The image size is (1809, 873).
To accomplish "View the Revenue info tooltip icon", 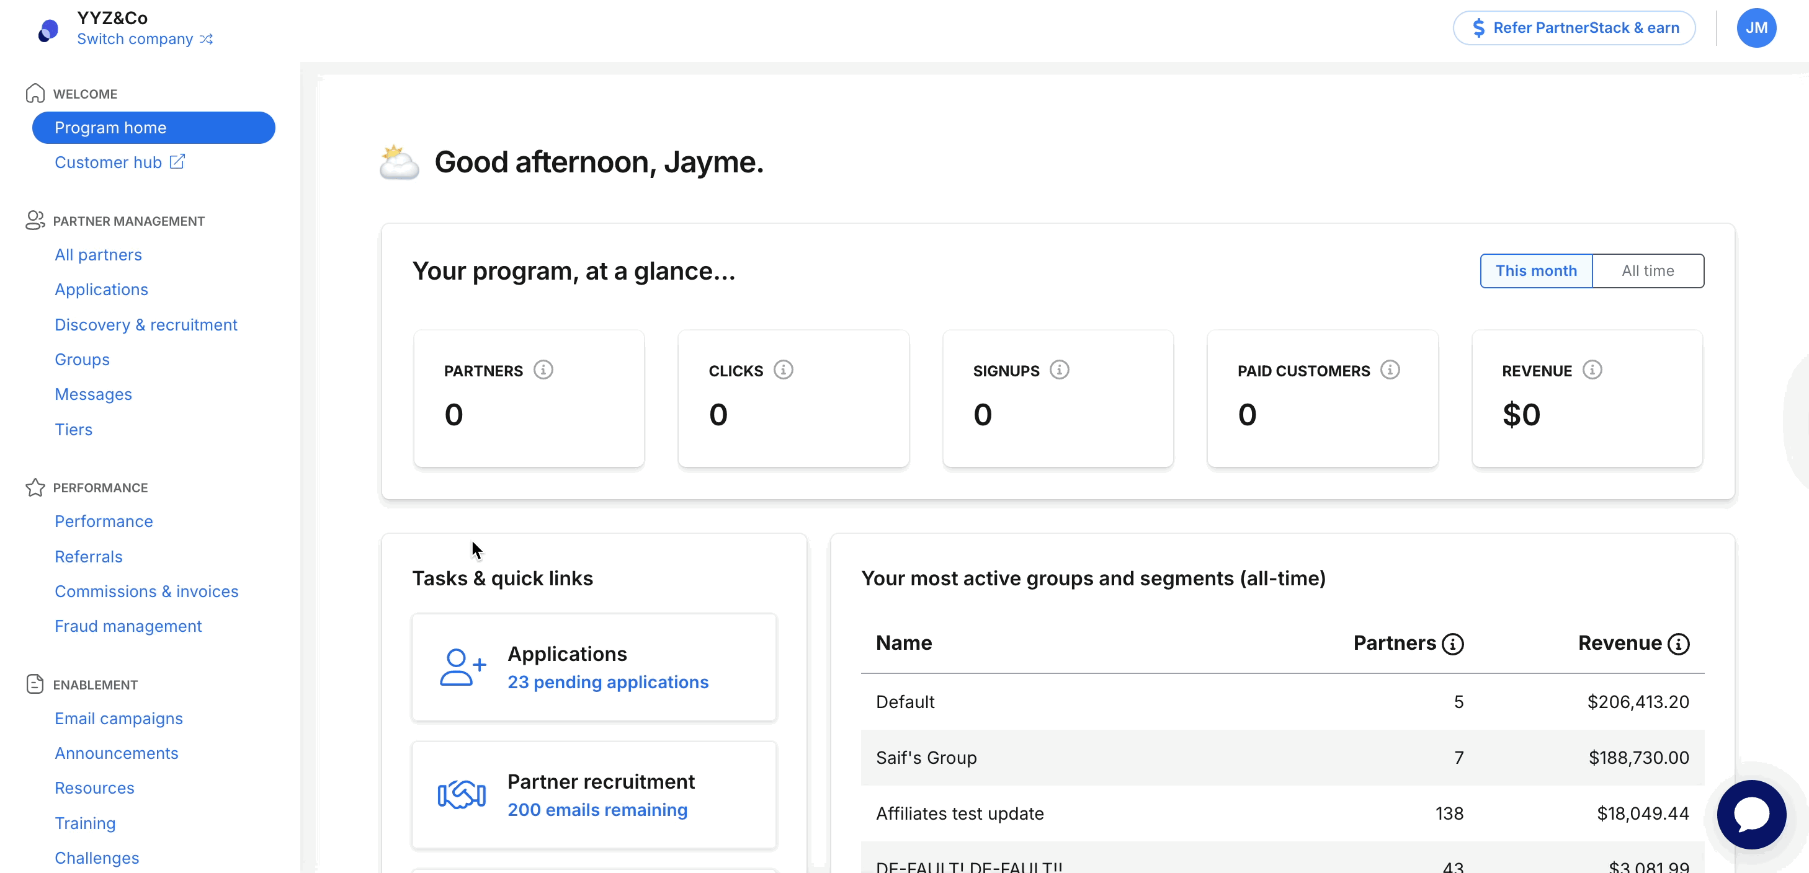I will (x=1593, y=370).
